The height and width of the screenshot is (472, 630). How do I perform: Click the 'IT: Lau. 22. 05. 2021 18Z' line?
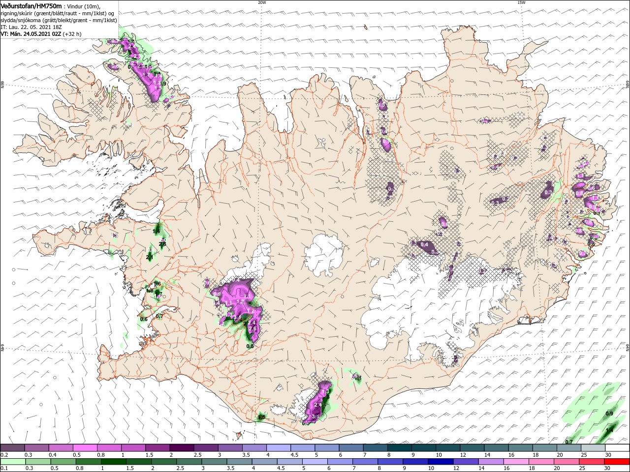pos(31,27)
